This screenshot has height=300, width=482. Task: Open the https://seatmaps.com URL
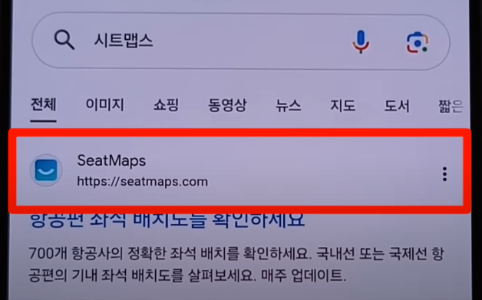click(142, 181)
